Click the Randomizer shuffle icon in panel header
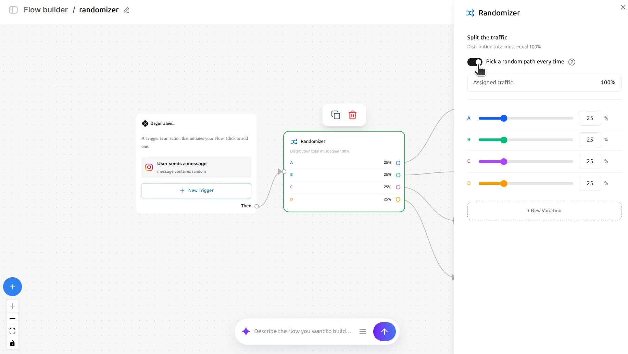Screen dimensions: 628x354 470,13
